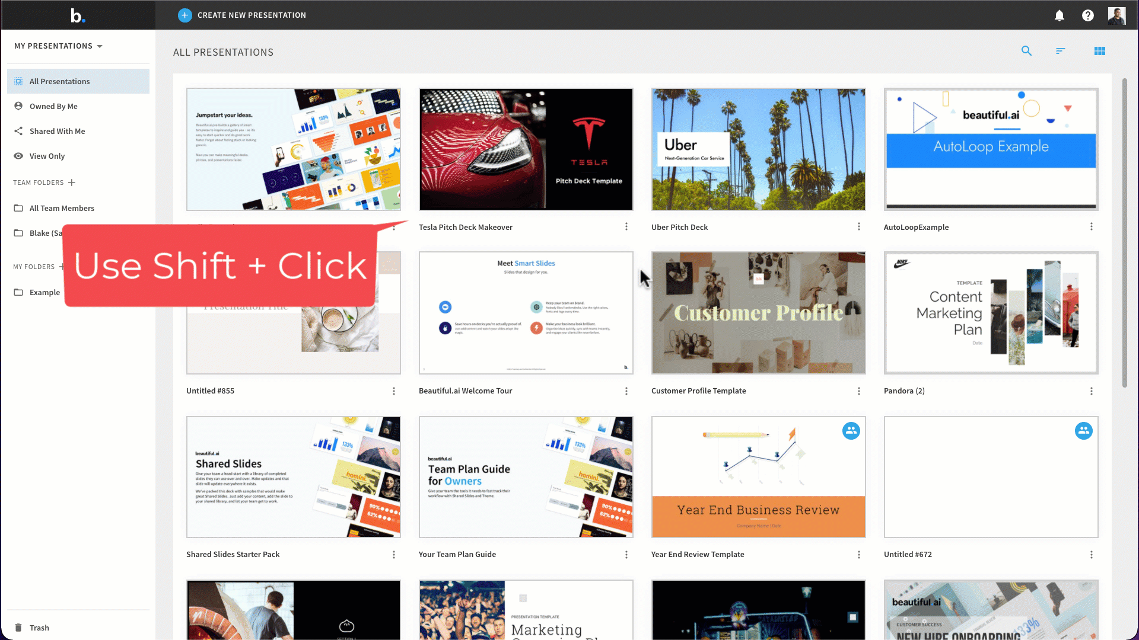The image size is (1139, 640).
Task: Open the Shared Slides thumbnail
Action: point(294,477)
